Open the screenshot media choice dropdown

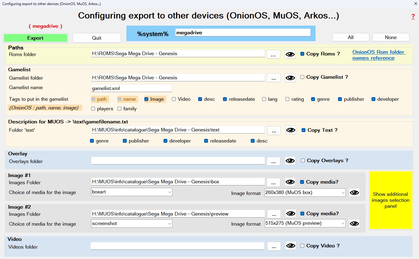pos(132,224)
